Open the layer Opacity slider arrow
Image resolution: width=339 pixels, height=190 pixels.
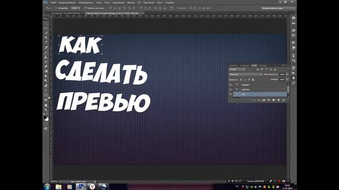tap(287, 74)
